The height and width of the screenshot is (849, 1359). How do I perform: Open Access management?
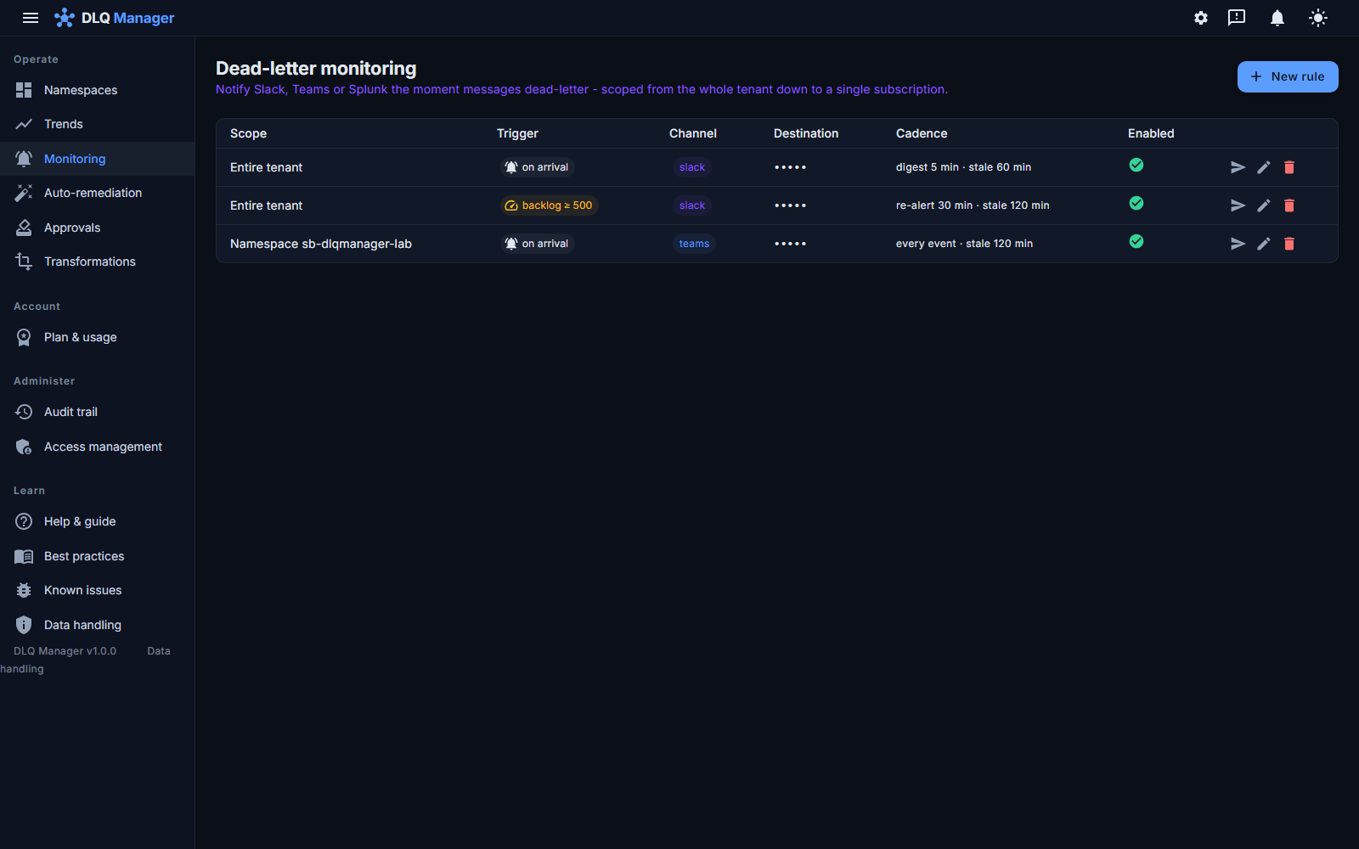[x=97, y=447]
